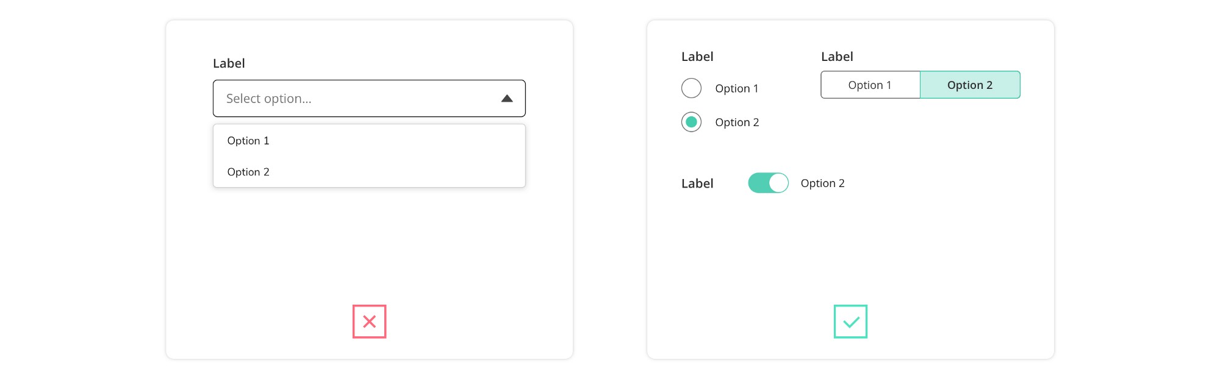Collapse the dropdown using the arrow caret
Image resolution: width=1220 pixels, height=379 pixels.
507,99
